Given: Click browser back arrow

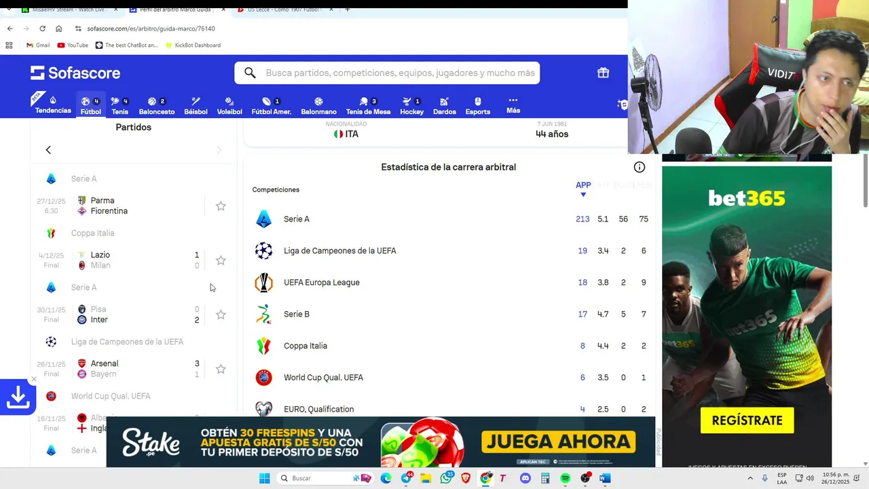Looking at the screenshot, I should [10, 29].
